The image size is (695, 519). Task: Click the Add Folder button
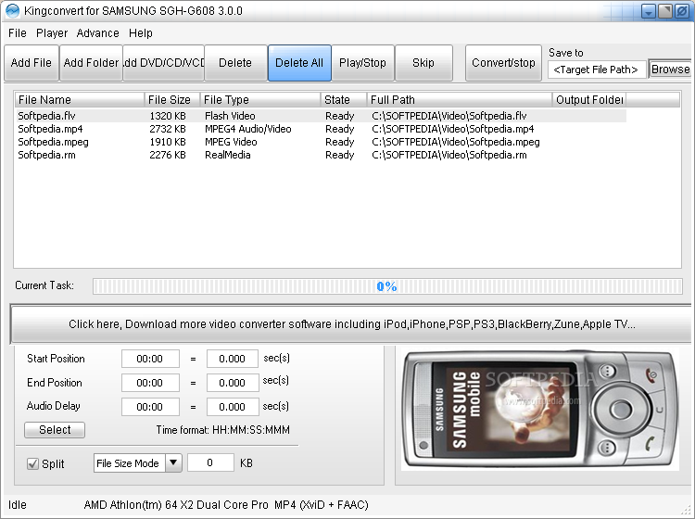tap(91, 63)
